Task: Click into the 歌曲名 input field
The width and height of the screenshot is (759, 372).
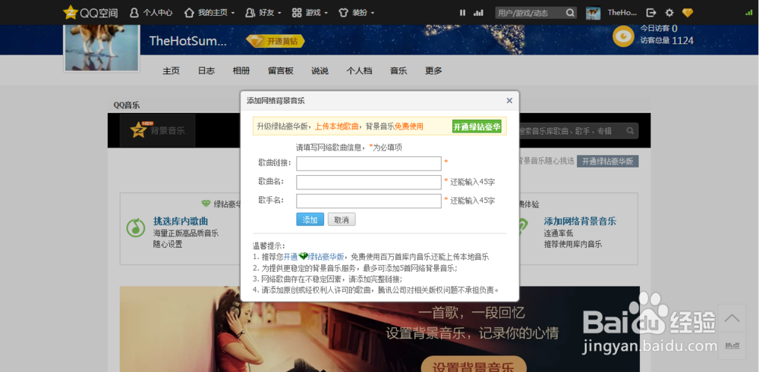Action: click(369, 182)
